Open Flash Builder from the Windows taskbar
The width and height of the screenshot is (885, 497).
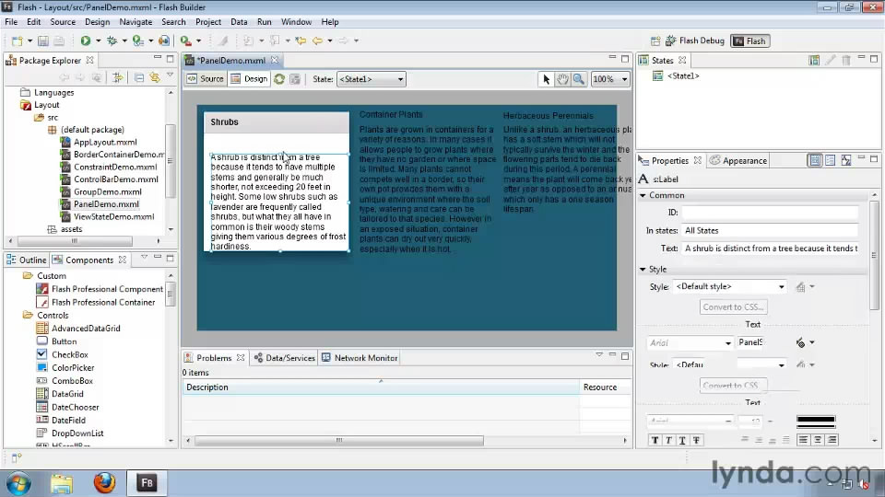point(147,483)
